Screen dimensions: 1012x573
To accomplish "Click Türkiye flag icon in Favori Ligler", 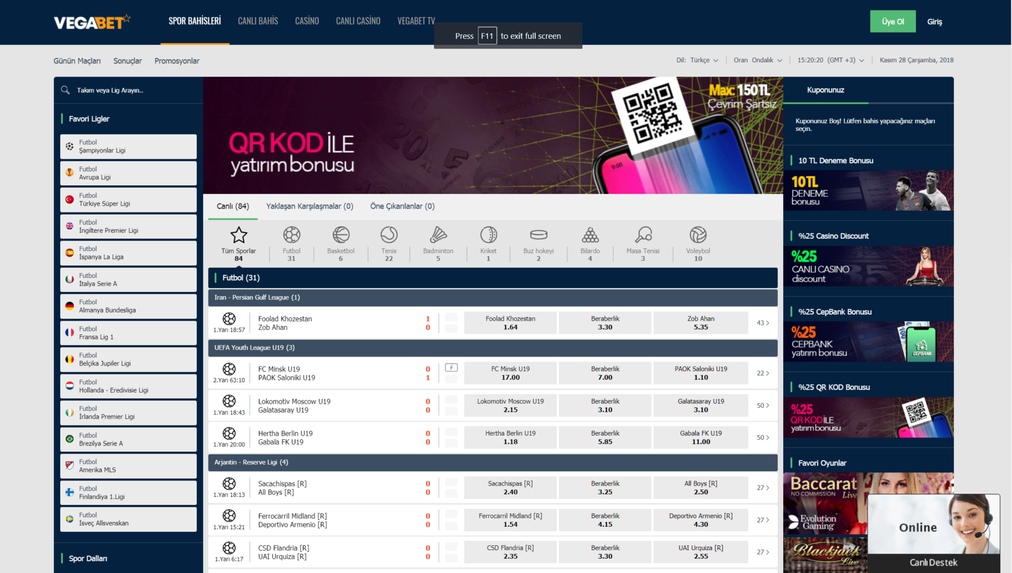I will pyautogui.click(x=70, y=200).
